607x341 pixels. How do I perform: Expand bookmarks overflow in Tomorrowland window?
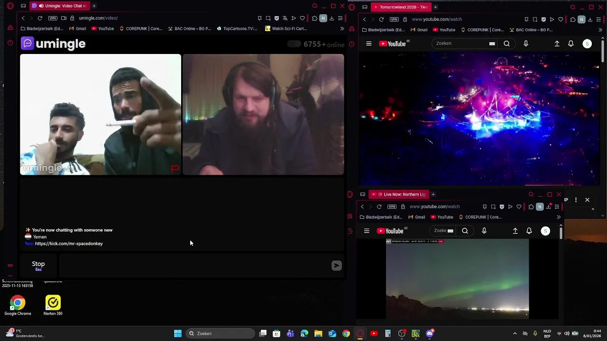[600, 30]
